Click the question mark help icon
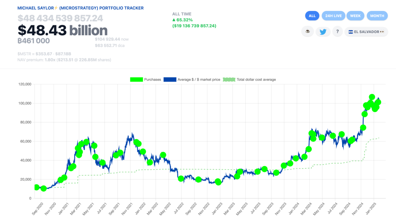 (337, 32)
